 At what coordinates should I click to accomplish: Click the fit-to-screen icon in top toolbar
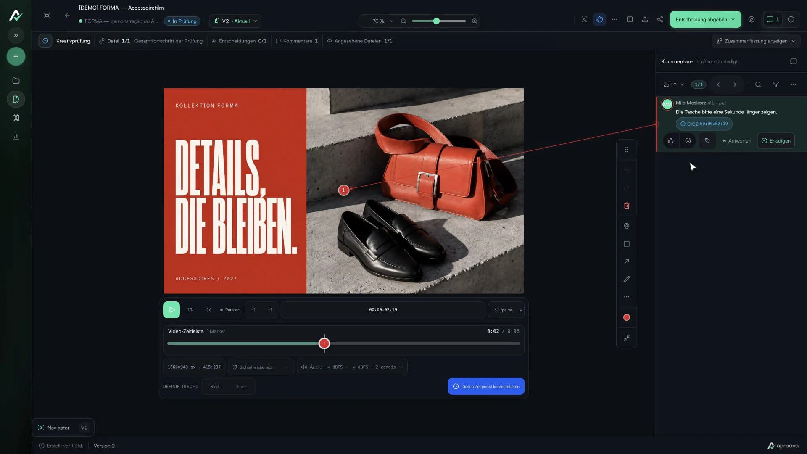coord(584,19)
